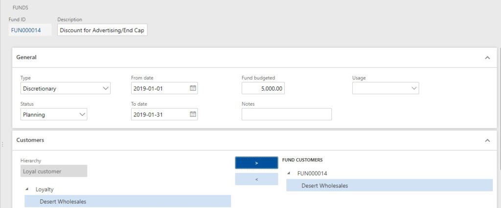Image resolution: width=501 pixels, height=208 pixels.
Task: Open the FUN000014 Fund ID link
Action: click(x=25, y=30)
